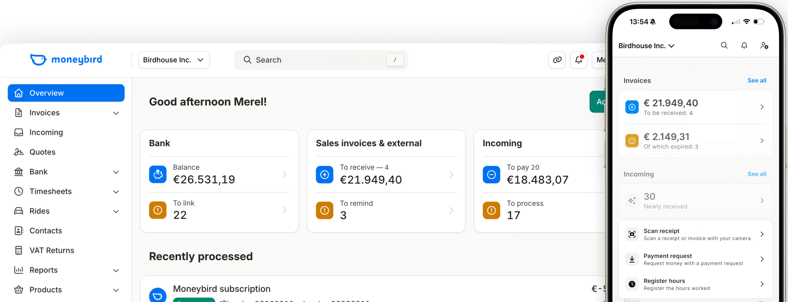
Task: Expand the Timesheets sidebar chevron
Action: pyautogui.click(x=116, y=192)
